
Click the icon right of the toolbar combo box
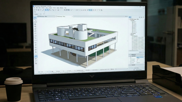43,14
